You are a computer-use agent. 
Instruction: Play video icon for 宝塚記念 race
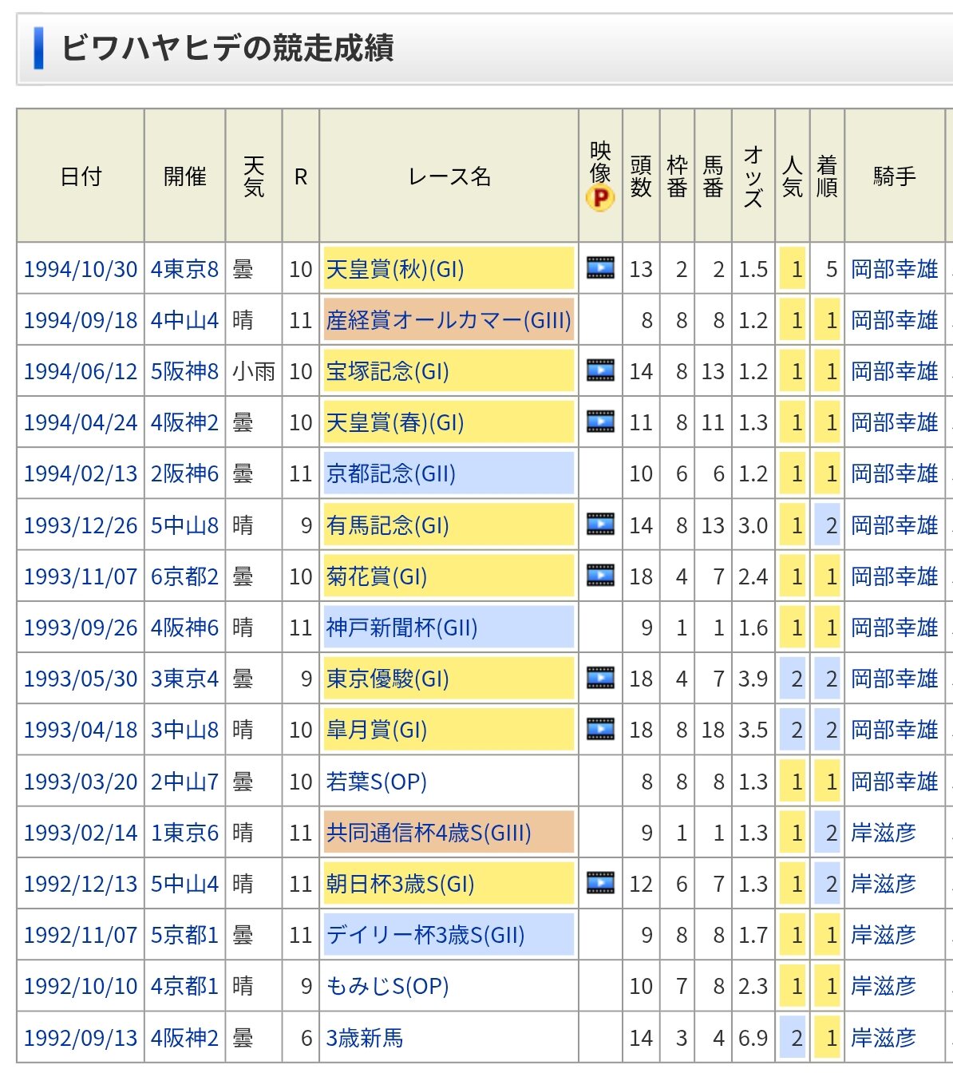(x=600, y=370)
